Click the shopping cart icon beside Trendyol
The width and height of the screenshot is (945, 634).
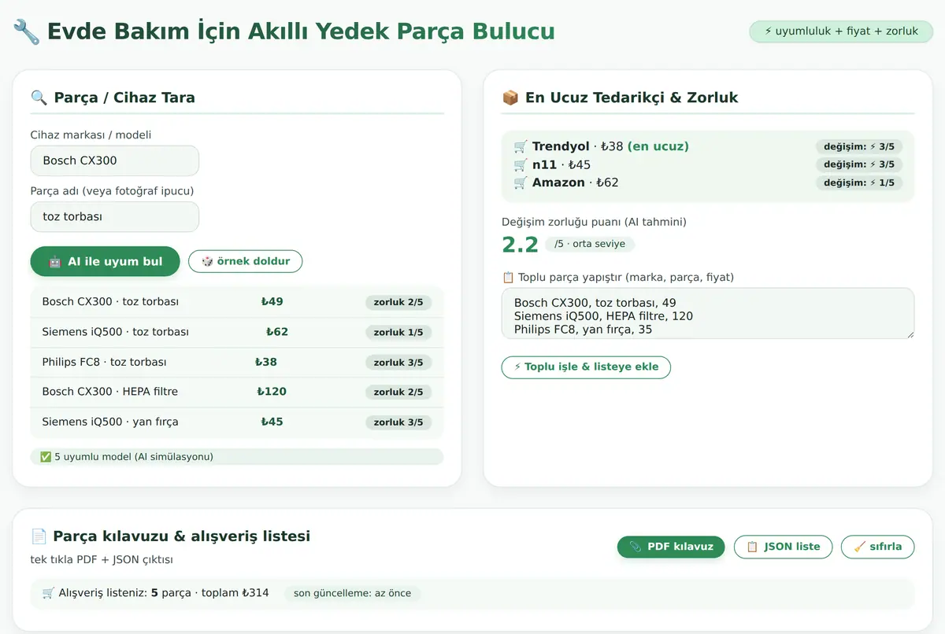[x=521, y=146]
